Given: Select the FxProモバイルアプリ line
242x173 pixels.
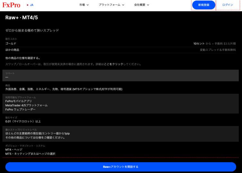Looking at the screenshot, I should tap(18, 101).
